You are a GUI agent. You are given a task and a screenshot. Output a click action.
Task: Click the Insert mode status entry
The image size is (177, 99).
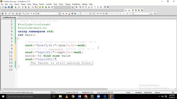click(x=128, y=92)
